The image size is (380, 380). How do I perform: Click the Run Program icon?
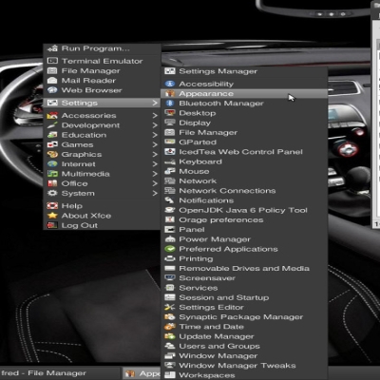pos(52,48)
